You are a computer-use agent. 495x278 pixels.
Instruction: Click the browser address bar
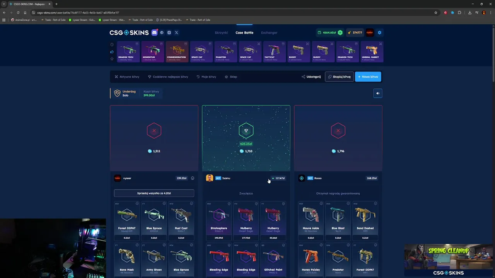coord(232,12)
